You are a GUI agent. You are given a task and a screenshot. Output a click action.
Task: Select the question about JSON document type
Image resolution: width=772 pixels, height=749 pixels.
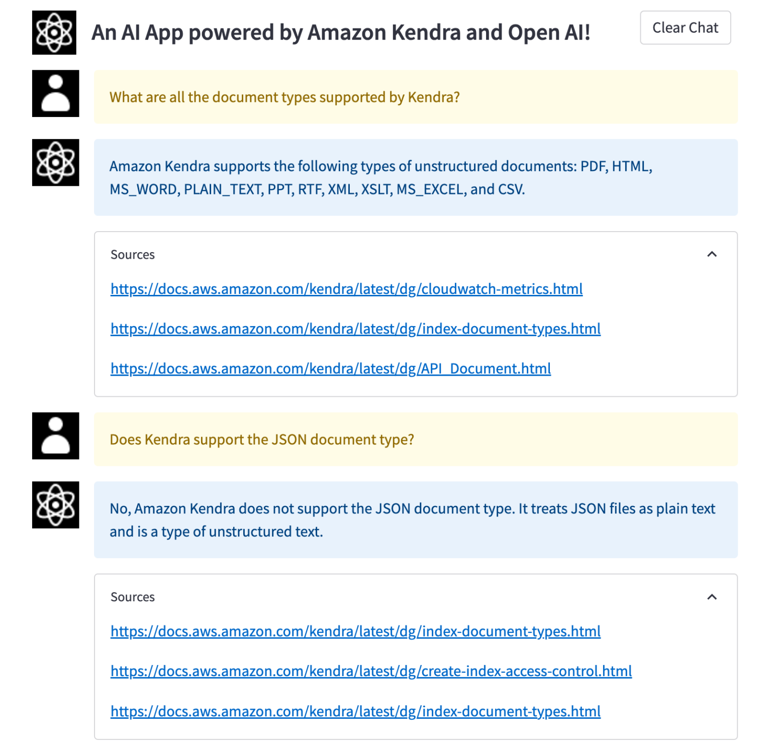coord(262,439)
